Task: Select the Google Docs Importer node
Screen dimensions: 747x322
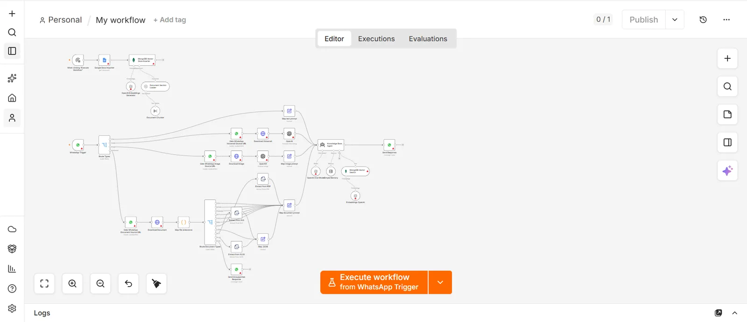Action: pyautogui.click(x=104, y=60)
